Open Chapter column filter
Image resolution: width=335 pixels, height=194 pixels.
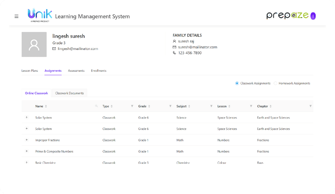(311, 106)
